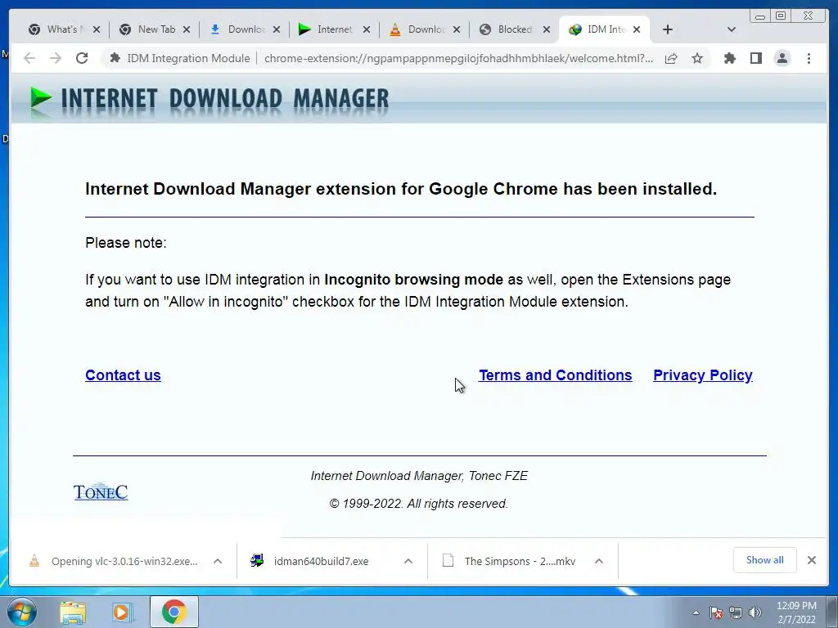Open the Contact us link
Viewport: 838px width, 628px height.
click(x=123, y=375)
